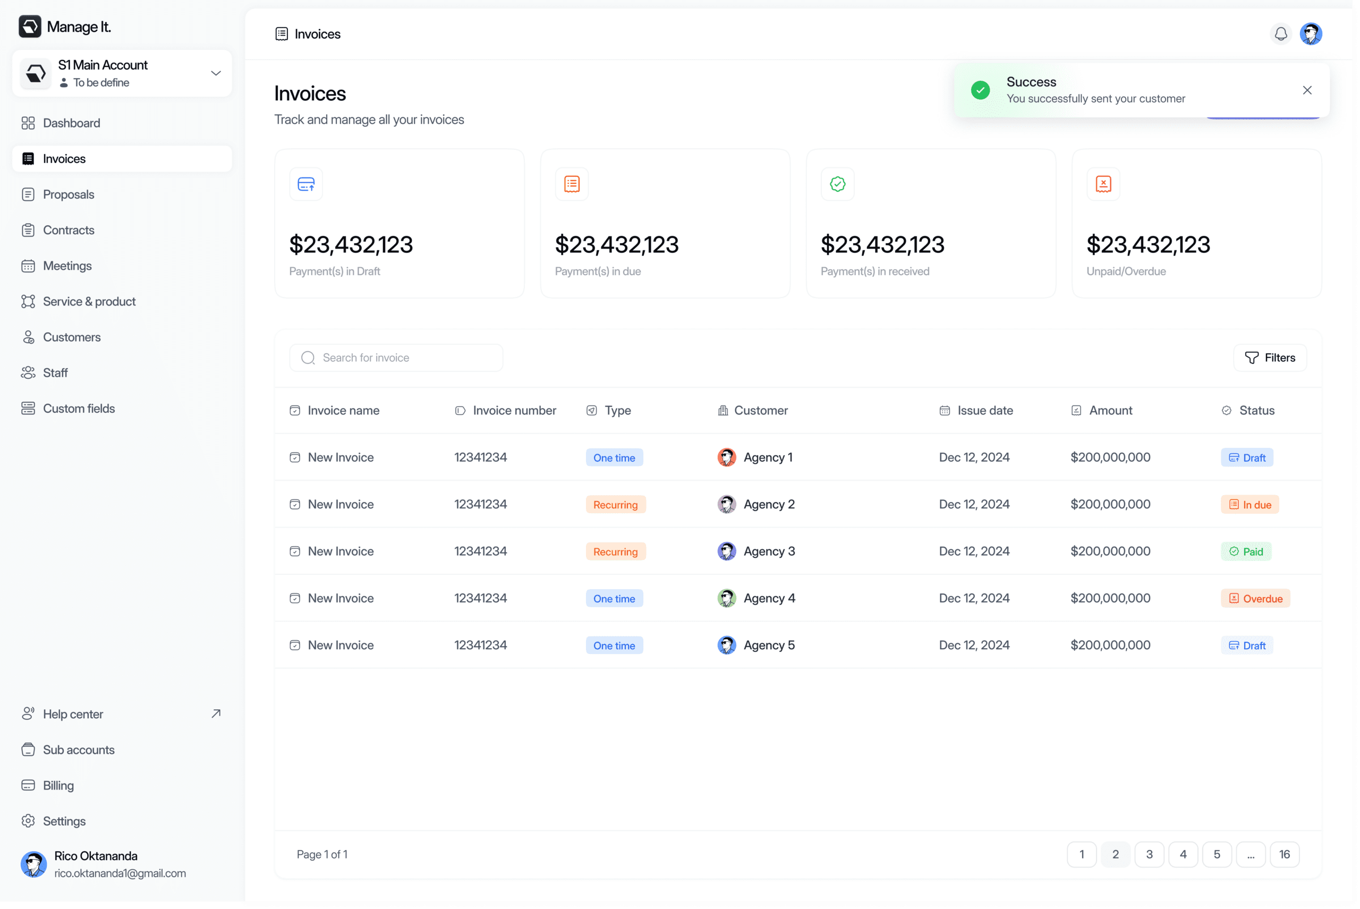Expand the S1 Main Account switcher
1360x909 pixels.
(x=216, y=73)
